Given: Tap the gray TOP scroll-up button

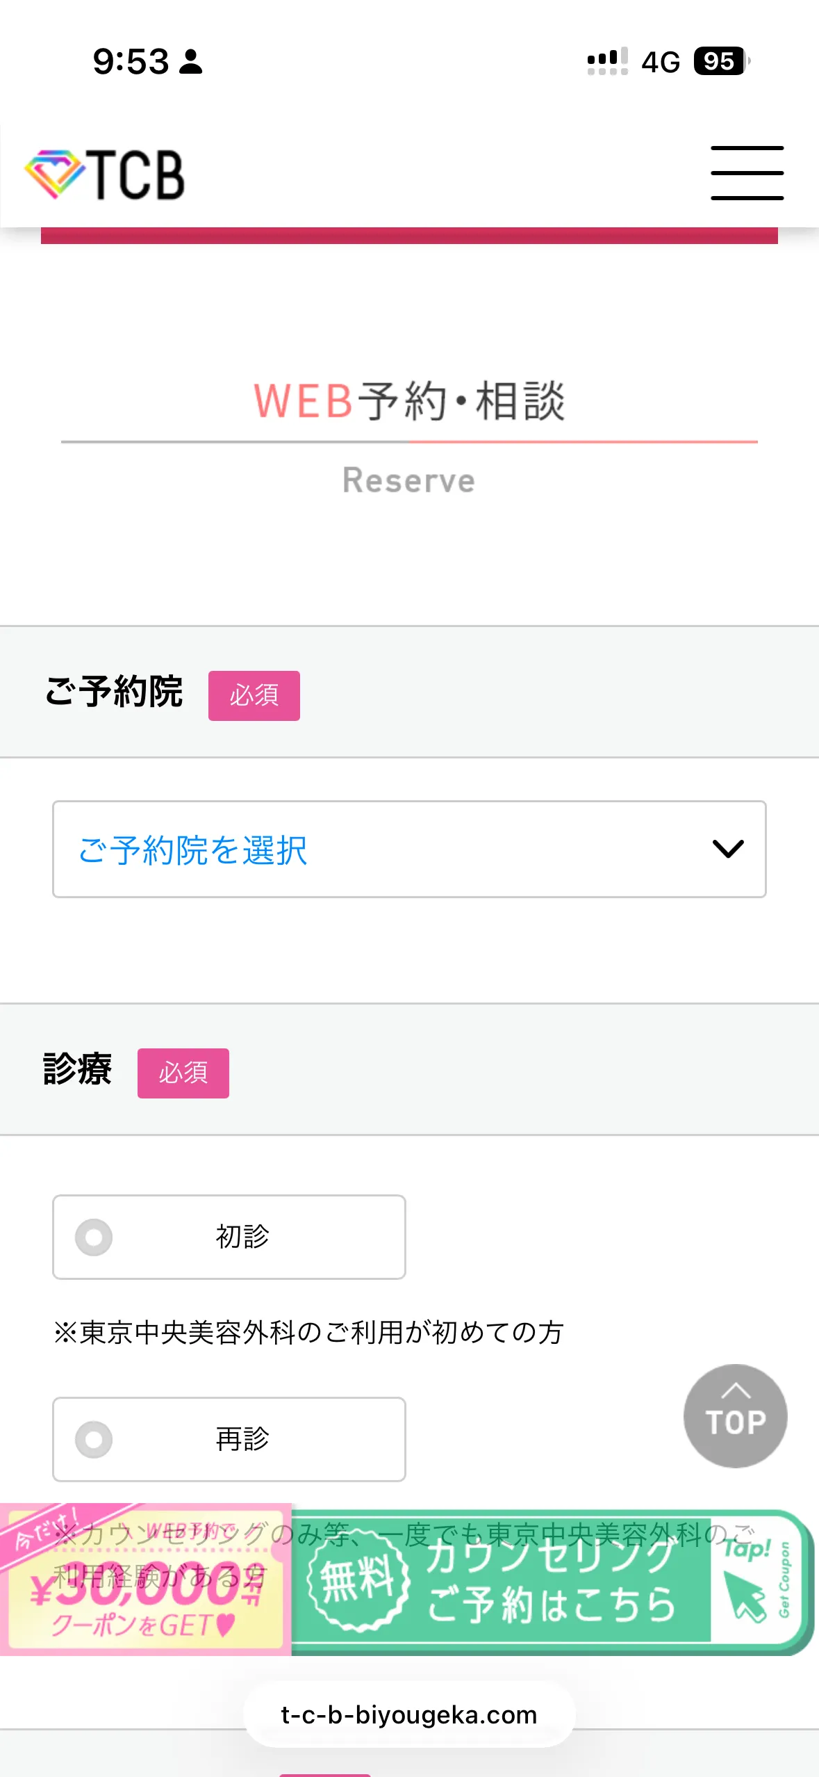Looking at the screenshot, I should click(x=735, y=1415).
